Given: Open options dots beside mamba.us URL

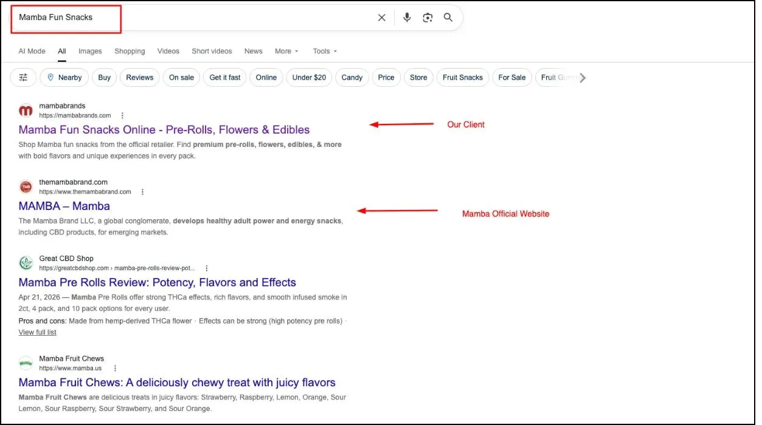Looking at the screenshot, I should click(115, 368).
